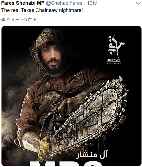This screenshot has height=167, width=142.
Task: Open Fares Shehabi MP's profile name
Action: click(x=23, y=3)
